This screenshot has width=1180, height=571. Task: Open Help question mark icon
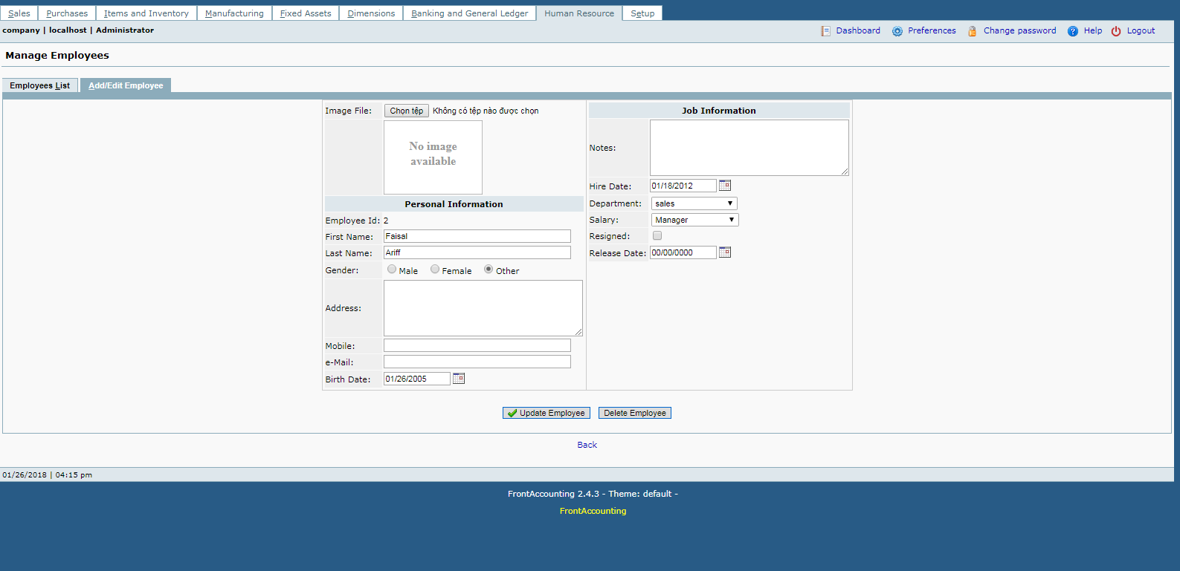click(x=1072, y=31)
